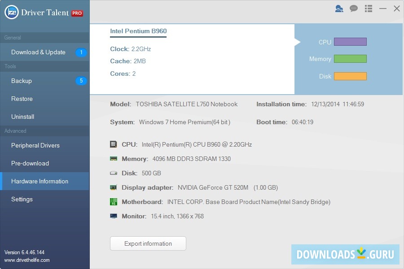Open the feedback chat bubble icon
Screen dimensions: 404x269
354,9
